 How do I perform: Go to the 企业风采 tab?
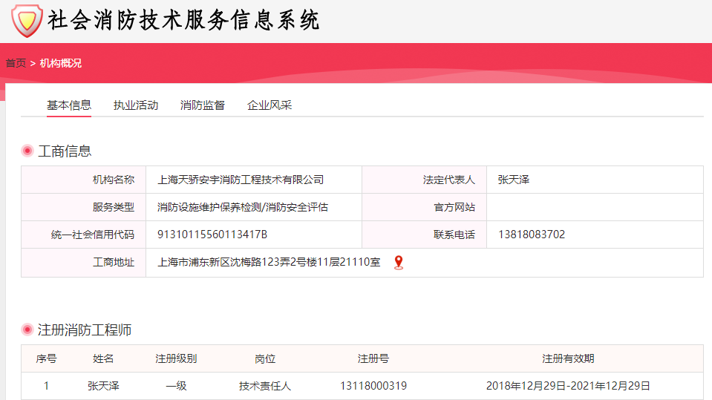(270, 105)
